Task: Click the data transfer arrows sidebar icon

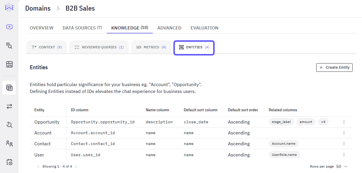Action: pyautogui.click(x=9, y=106)
